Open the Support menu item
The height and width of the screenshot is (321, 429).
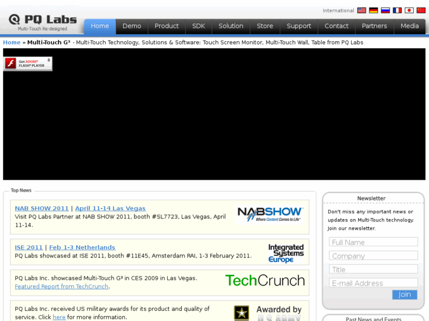(299, 27)
